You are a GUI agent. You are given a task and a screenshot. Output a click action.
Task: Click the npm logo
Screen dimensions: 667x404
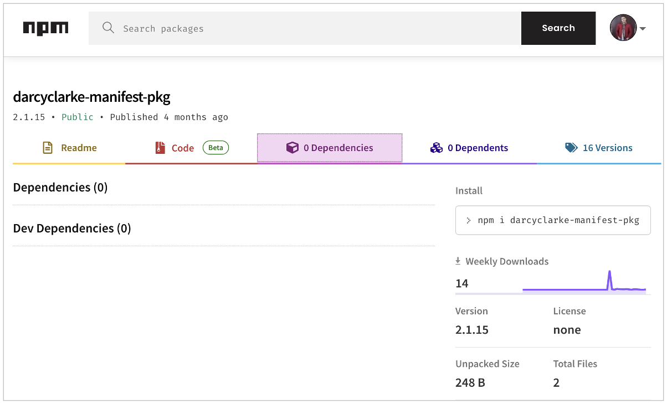(x=45, y=28)
